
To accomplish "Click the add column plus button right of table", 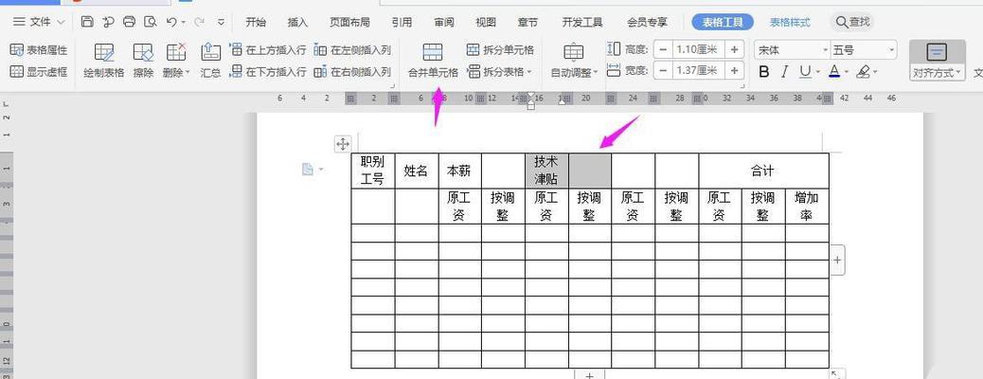I will point(837,260).
